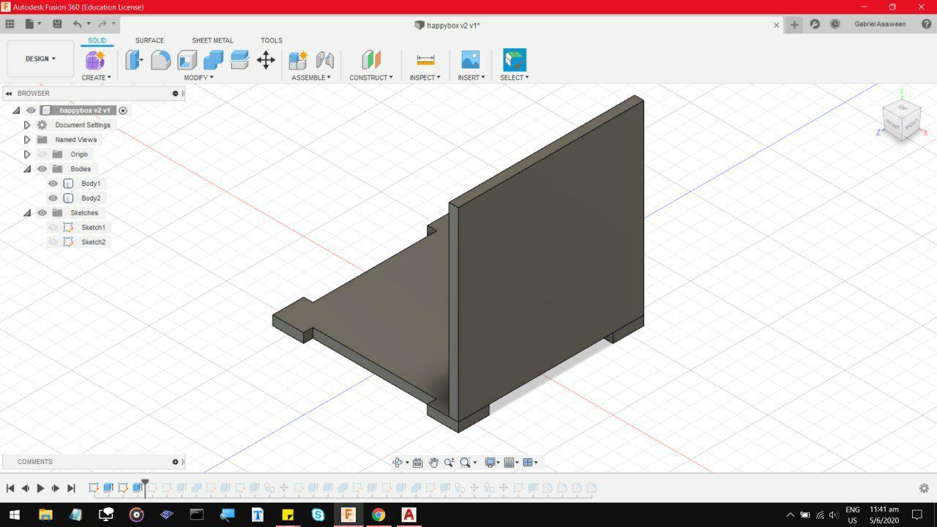Screen dimensions: 937x527
Task: Open the data panel grid icon
Action: (x=10, y=24)
